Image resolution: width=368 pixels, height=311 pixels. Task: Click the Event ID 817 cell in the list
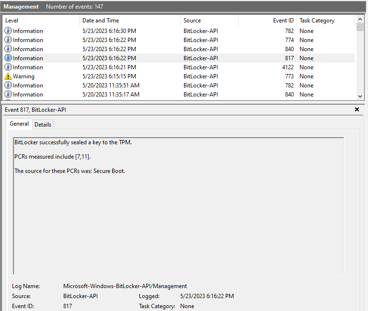pyautogui.click(x=289, y=58)
